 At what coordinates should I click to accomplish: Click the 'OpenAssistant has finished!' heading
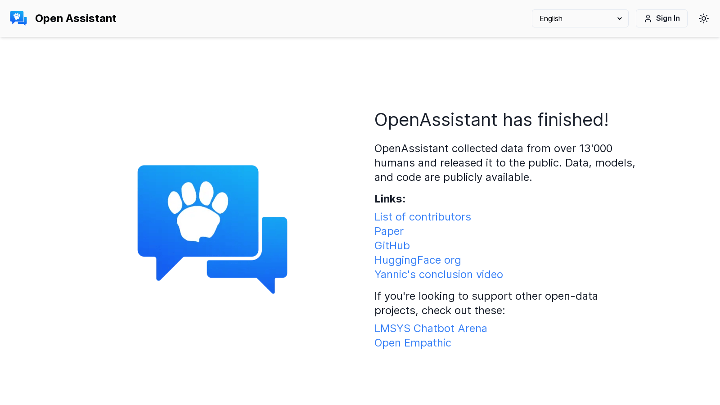(491, 120)
